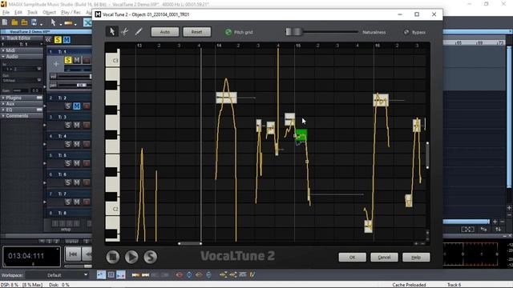Toggle Solo on track 5
513x288 pixels.
click(x=67, y=163)
